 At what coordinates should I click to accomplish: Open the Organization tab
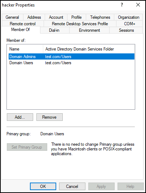pos(129,17)
